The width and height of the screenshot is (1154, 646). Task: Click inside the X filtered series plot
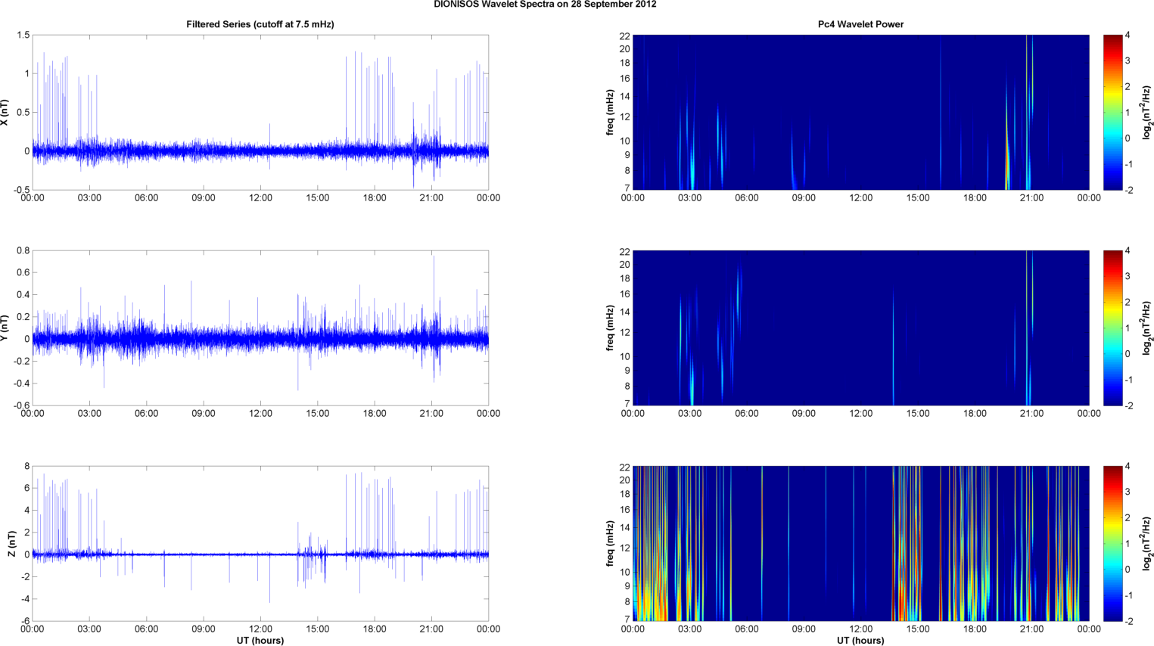260,112
